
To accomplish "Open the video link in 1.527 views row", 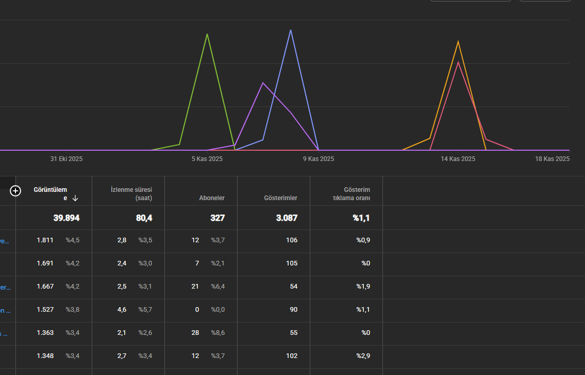I will 5,311.
